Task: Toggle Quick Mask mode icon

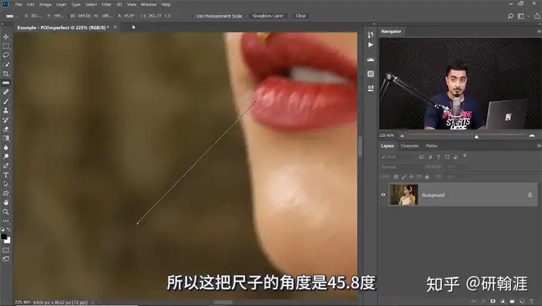Action: tap(6, 250)
